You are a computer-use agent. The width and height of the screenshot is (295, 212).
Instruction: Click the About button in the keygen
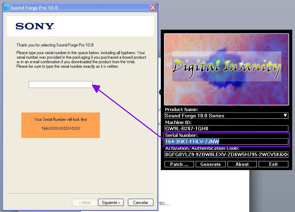(242, 164)
